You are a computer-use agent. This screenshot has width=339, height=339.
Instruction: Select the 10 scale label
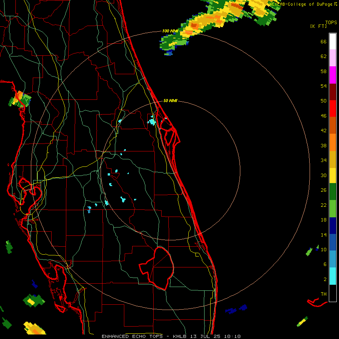pyautogui.click(x=324, y=249)
